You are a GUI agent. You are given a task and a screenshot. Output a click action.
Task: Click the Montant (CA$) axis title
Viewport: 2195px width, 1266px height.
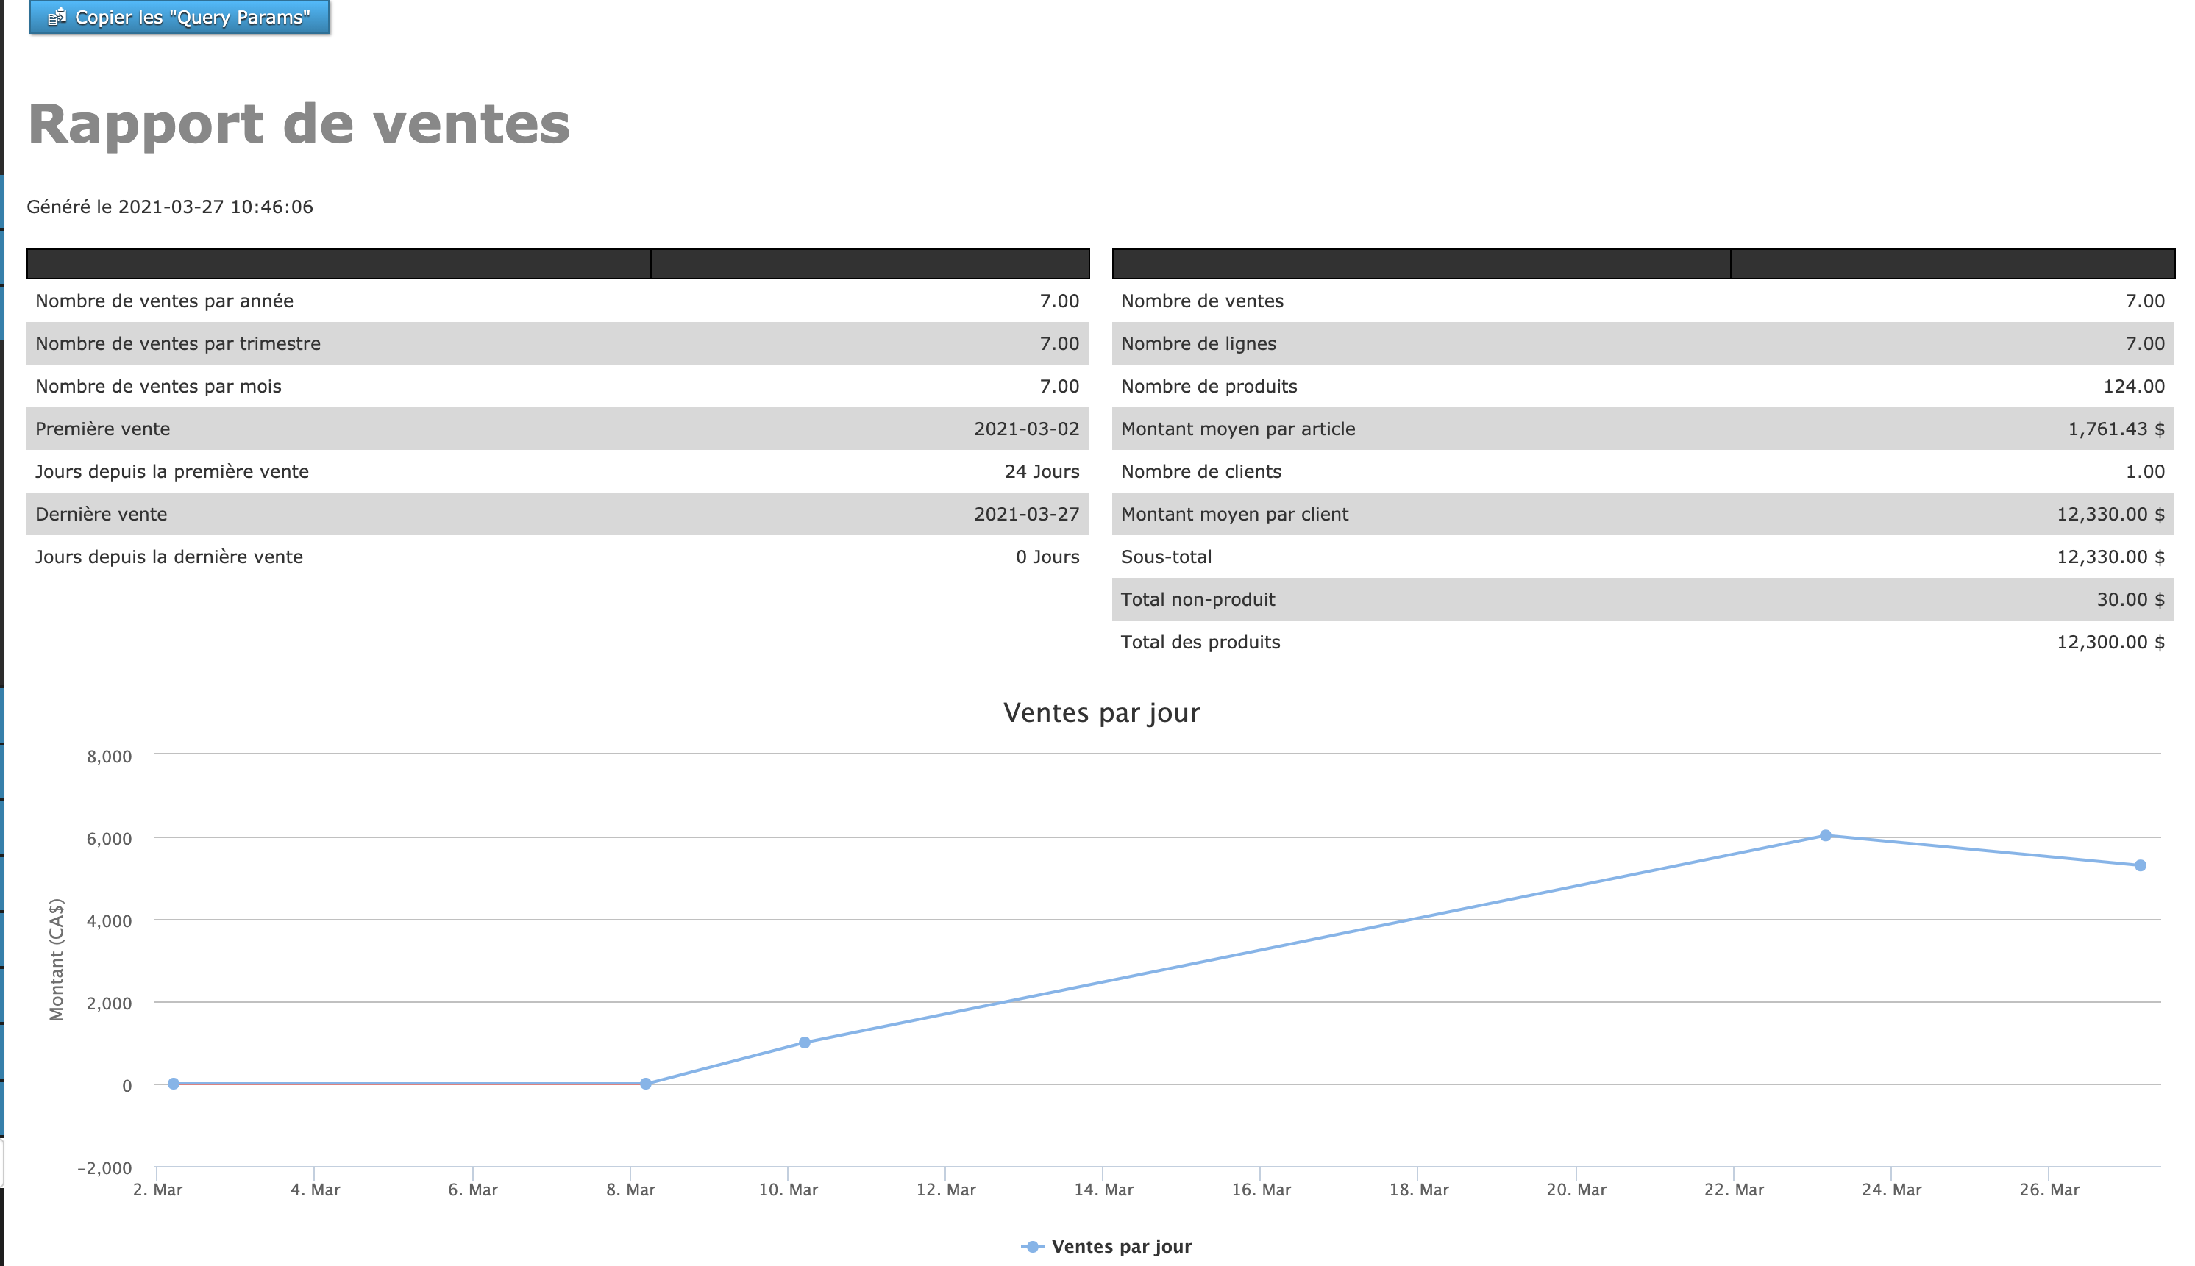coord(57,958)
